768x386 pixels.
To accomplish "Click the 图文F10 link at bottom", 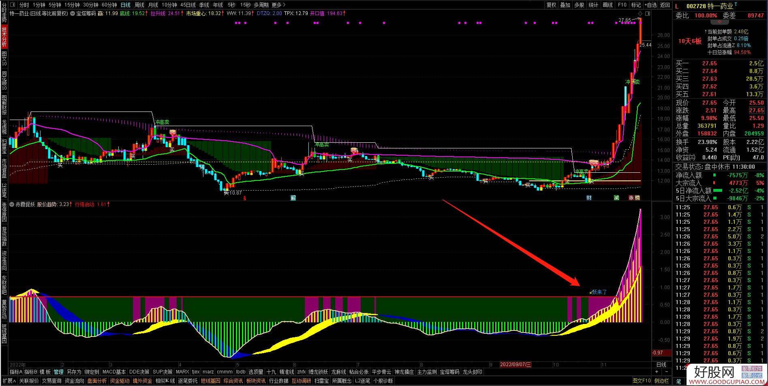I will point(642,381).
